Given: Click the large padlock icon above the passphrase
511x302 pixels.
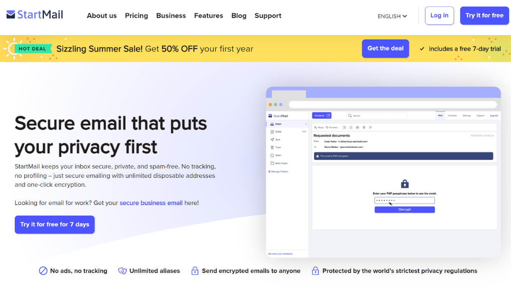Looking at the screenshot, I should click(404, 184).
